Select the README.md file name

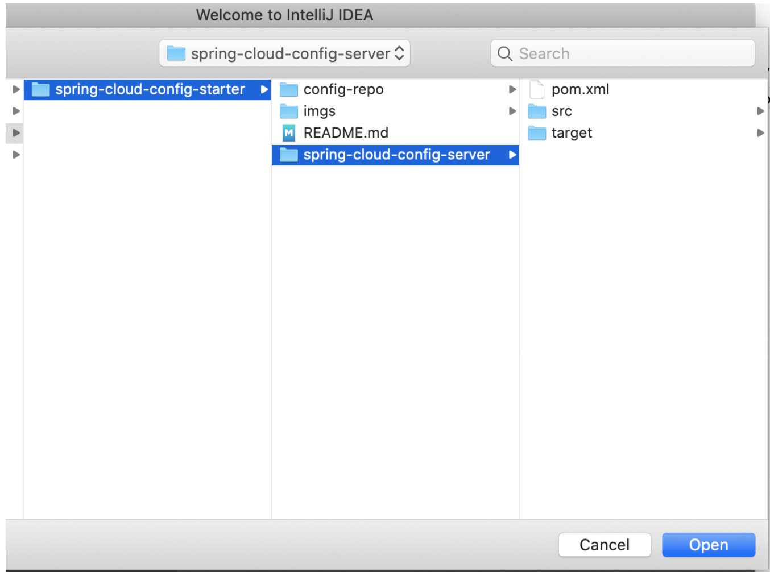coord(346,133)
